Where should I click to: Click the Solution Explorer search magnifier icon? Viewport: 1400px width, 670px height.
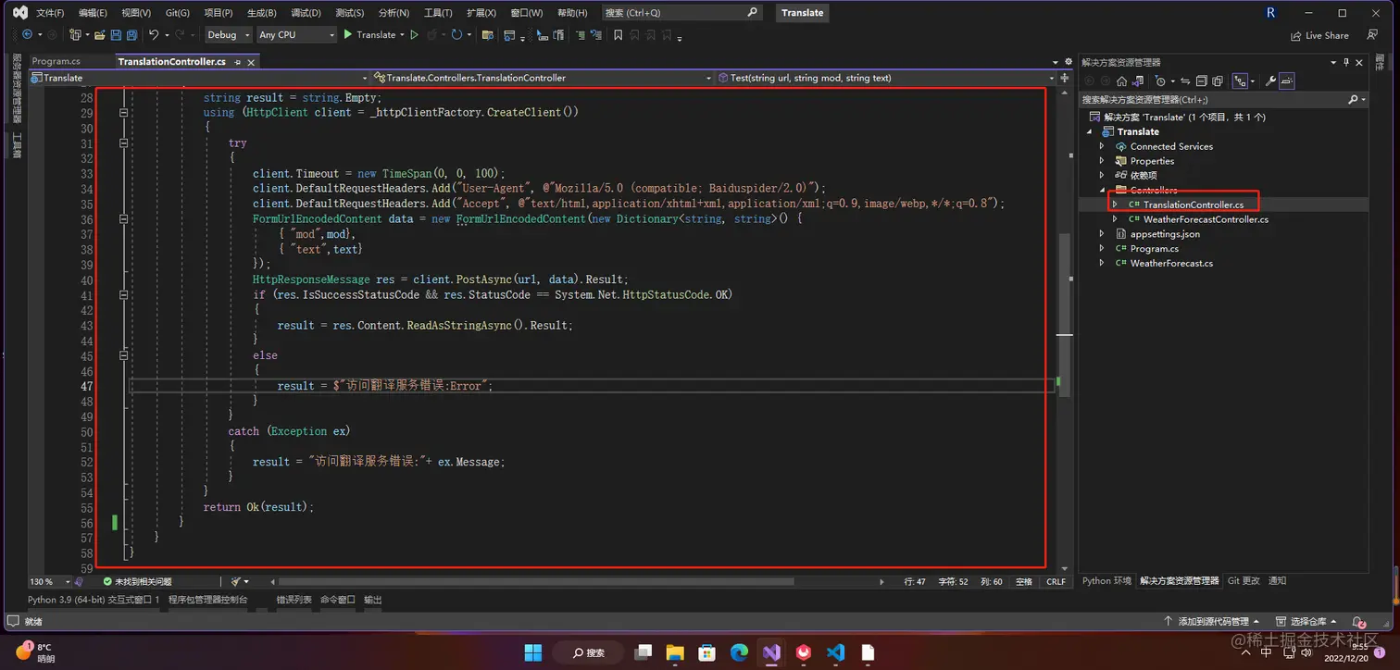coord(1353,99)
